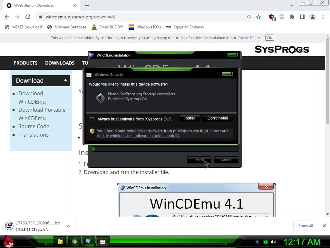Click the downloading ISO file item
330x248 pixels.
pyautogui.click(x=36, y=226)
